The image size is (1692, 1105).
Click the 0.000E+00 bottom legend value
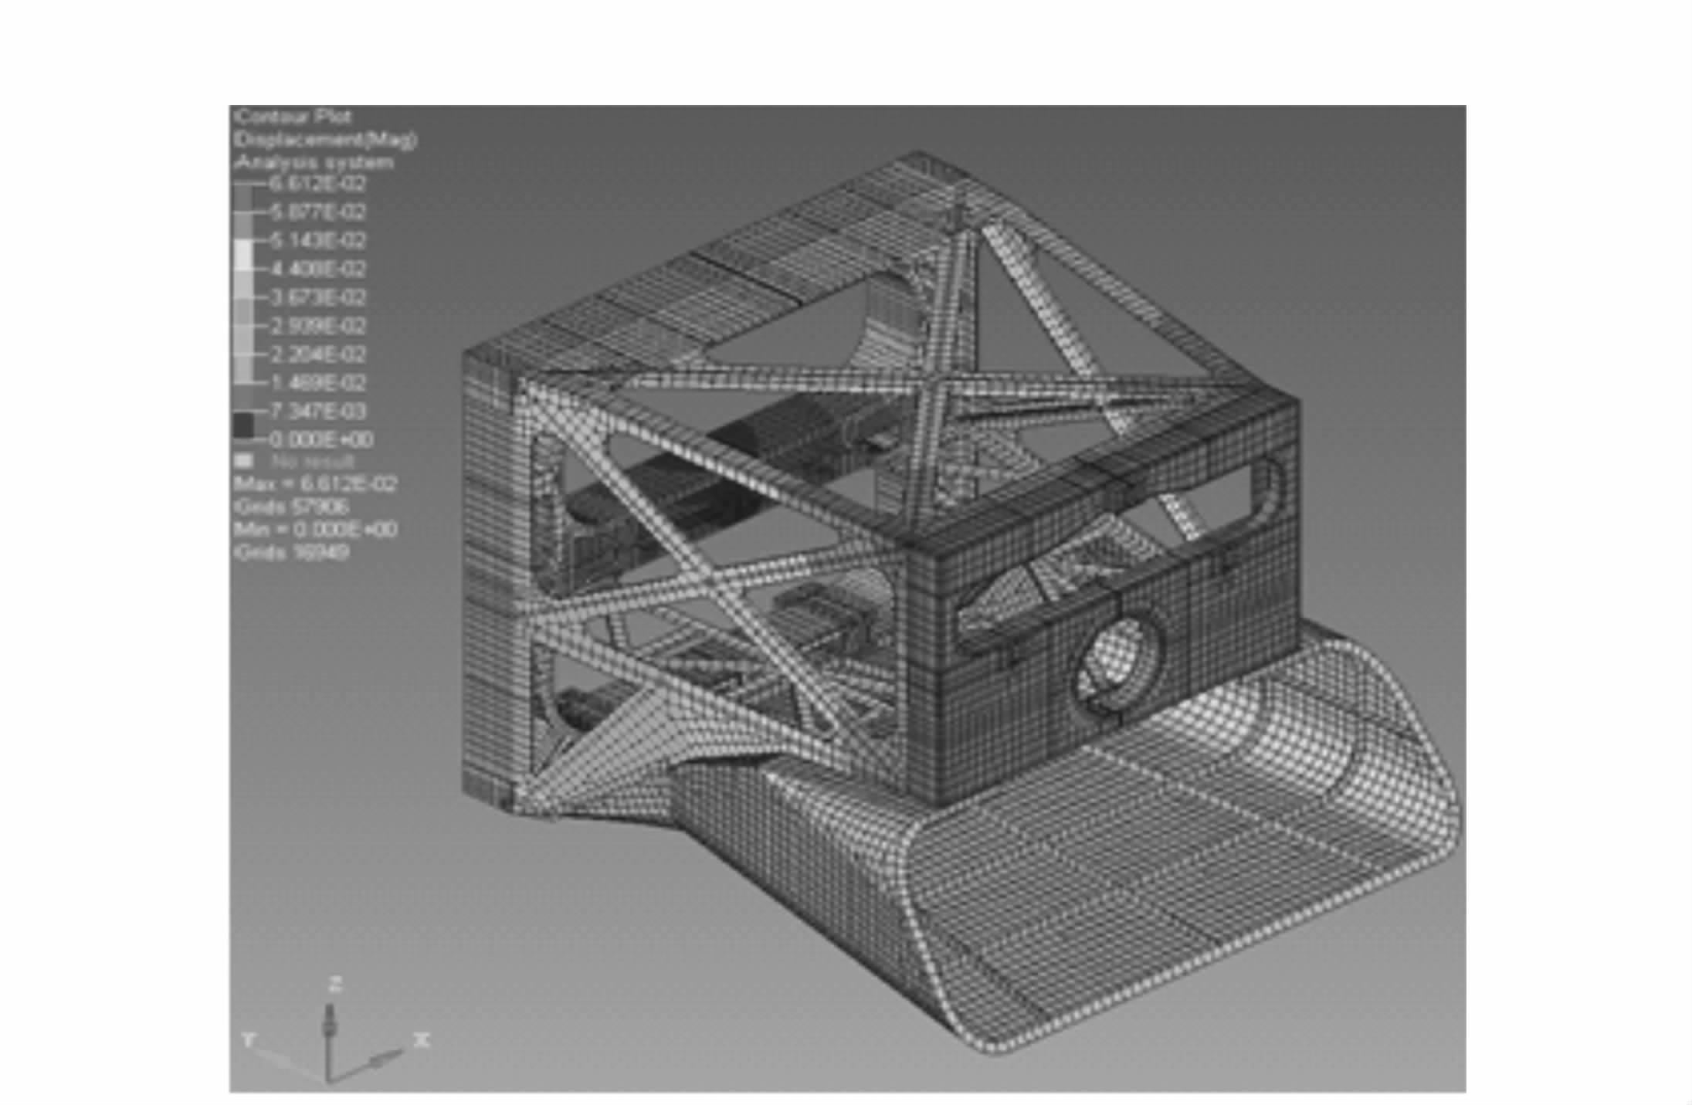click(321, 439)
